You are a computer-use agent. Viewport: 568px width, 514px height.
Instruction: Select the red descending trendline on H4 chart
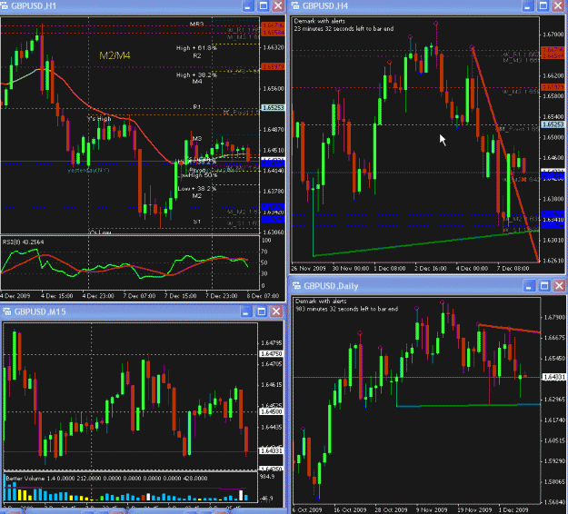pyautogui.click(x=505, y=153)
